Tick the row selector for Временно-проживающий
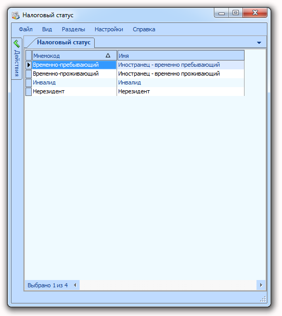Viewport: 282px width, 316px height. coord(29,74)
